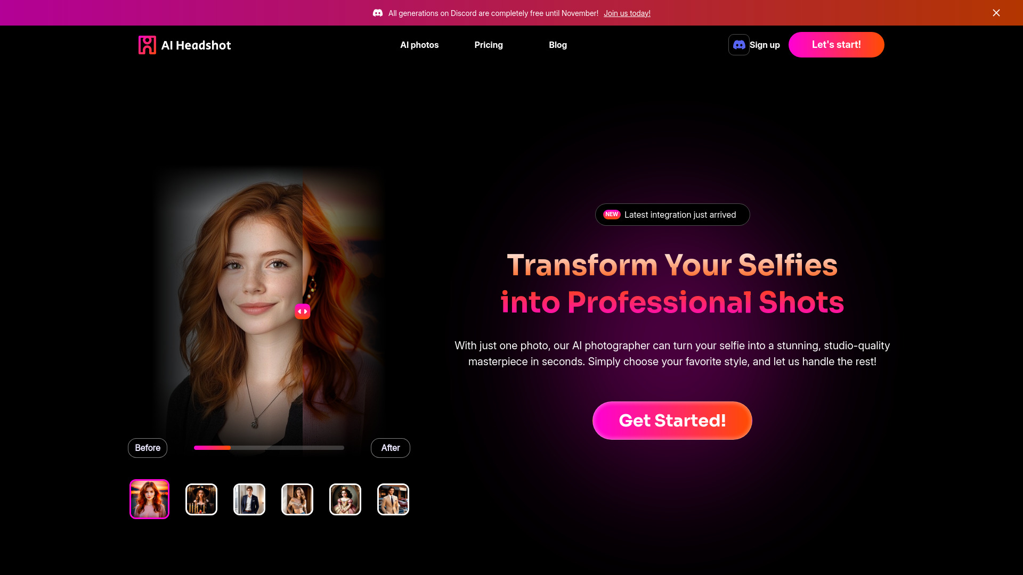Viewport: 1023px width, 575px height.
Task: Click the close button on announcement banner
Action: 996,13
